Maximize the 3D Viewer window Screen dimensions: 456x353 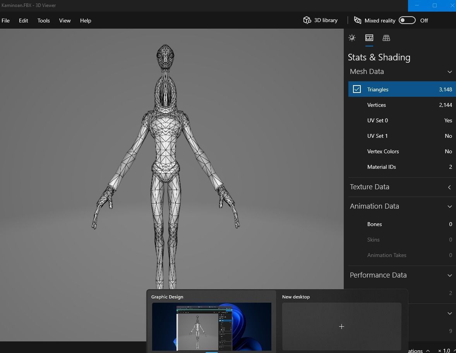pyautogui.click(x=434, y=5)
